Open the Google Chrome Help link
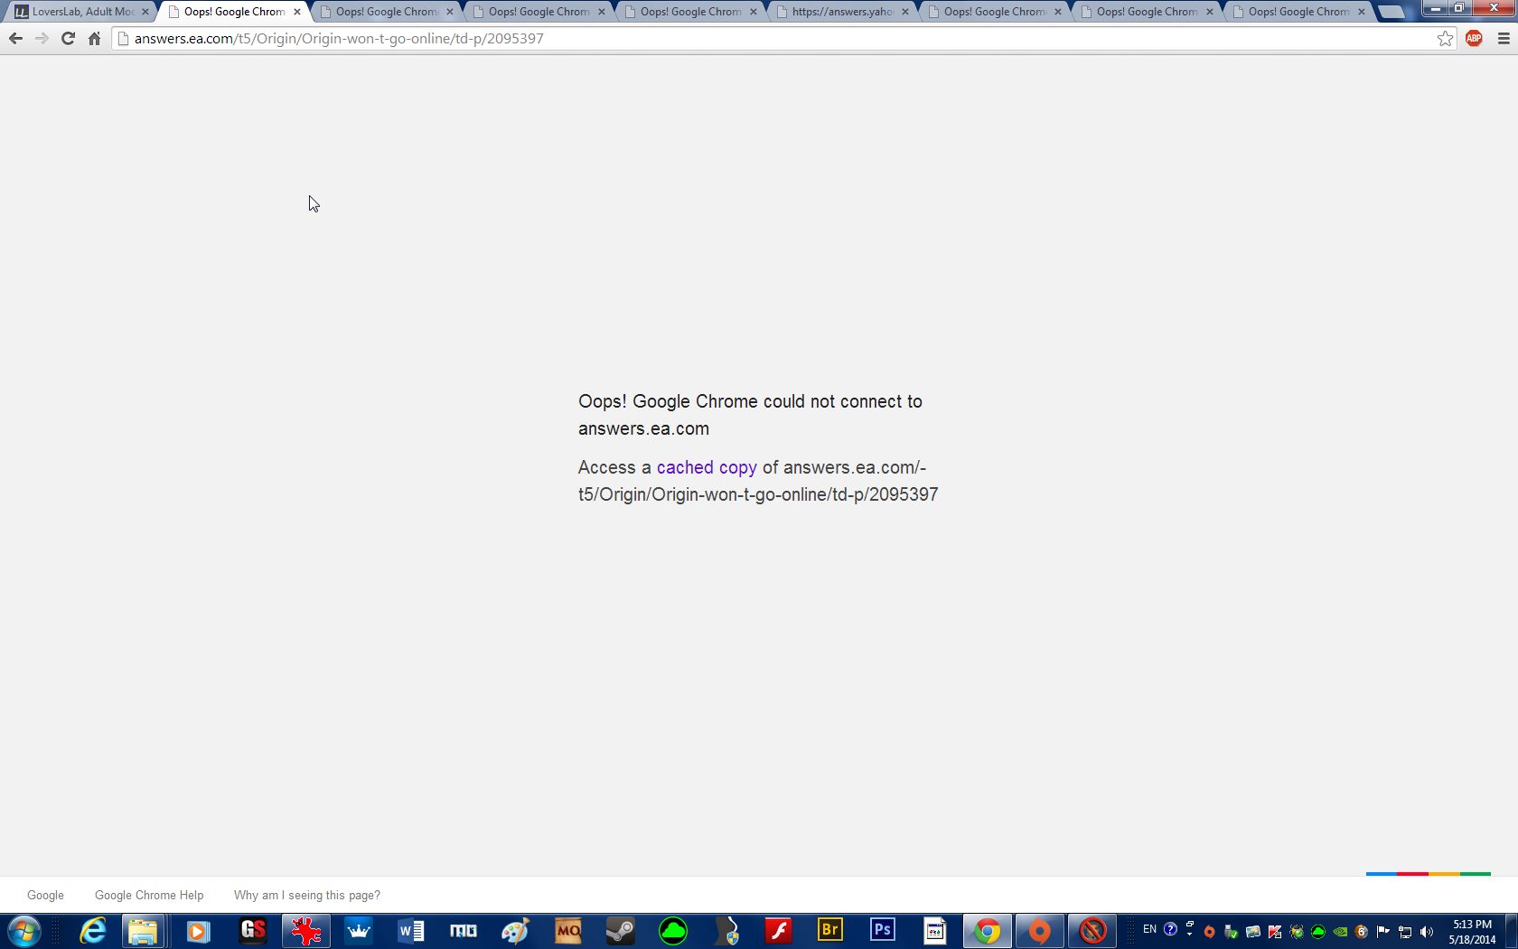 [x=149, y=895]
